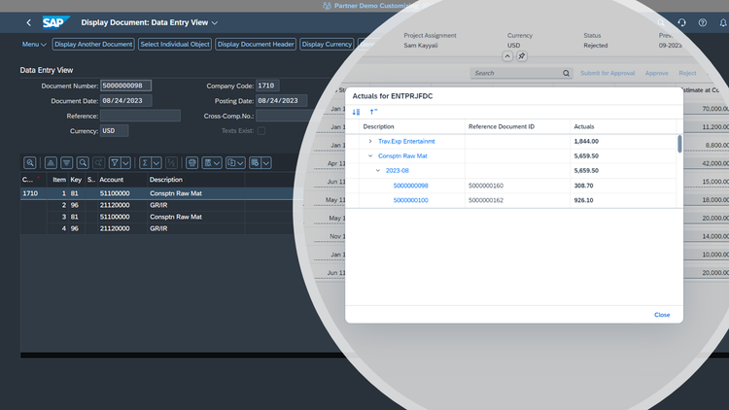Sort the table in descending order
This screenshot has width=729, height=410.
click(66, 162)
